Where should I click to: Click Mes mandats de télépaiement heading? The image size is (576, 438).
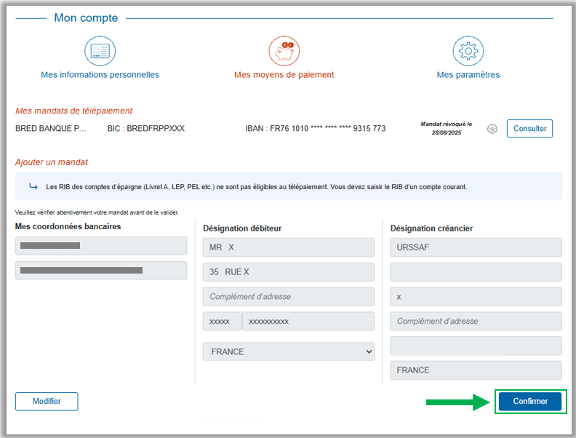(74, 111)
